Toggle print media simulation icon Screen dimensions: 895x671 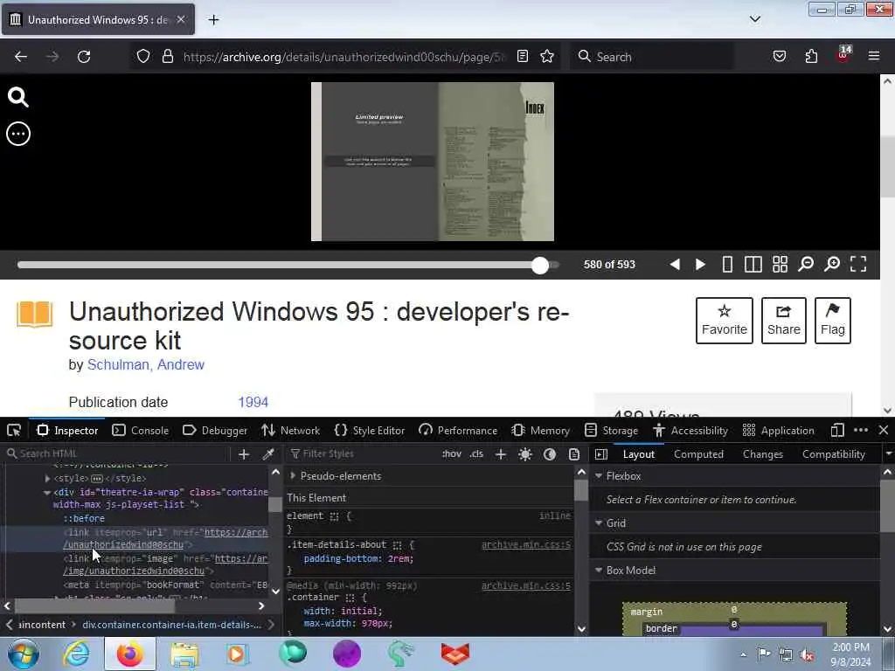pyautogui.click(x=574, y=454)
